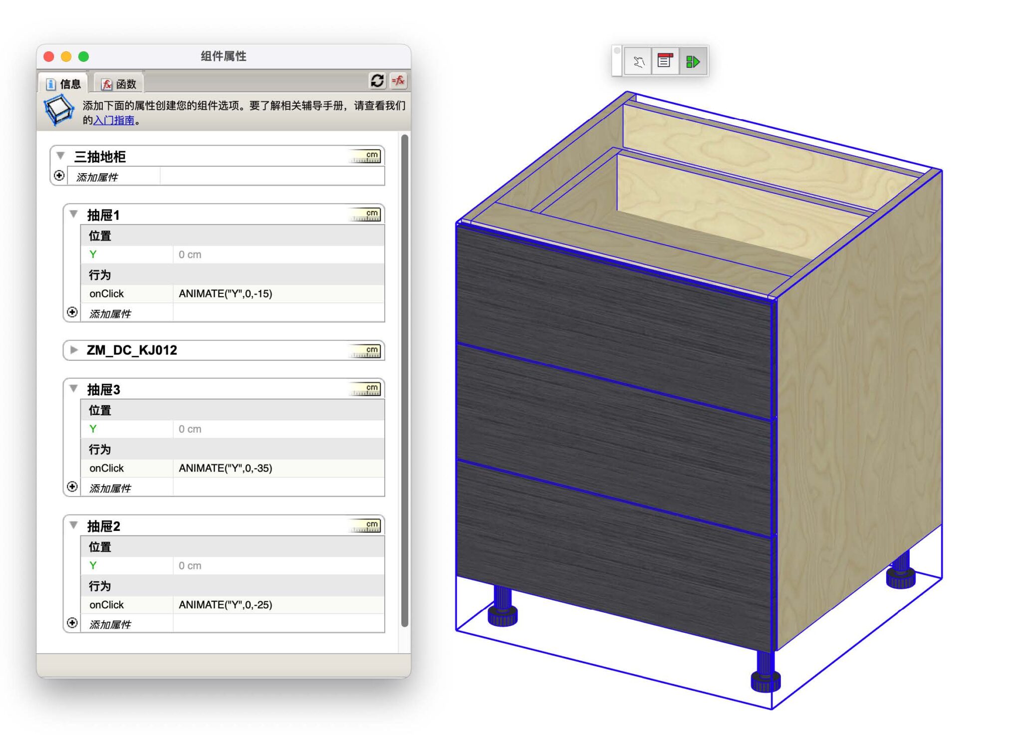This screenshot has height=735, width=1022.
Task: Collapse the 三抽地柜 component section
Action: click(x=61, y=156)
